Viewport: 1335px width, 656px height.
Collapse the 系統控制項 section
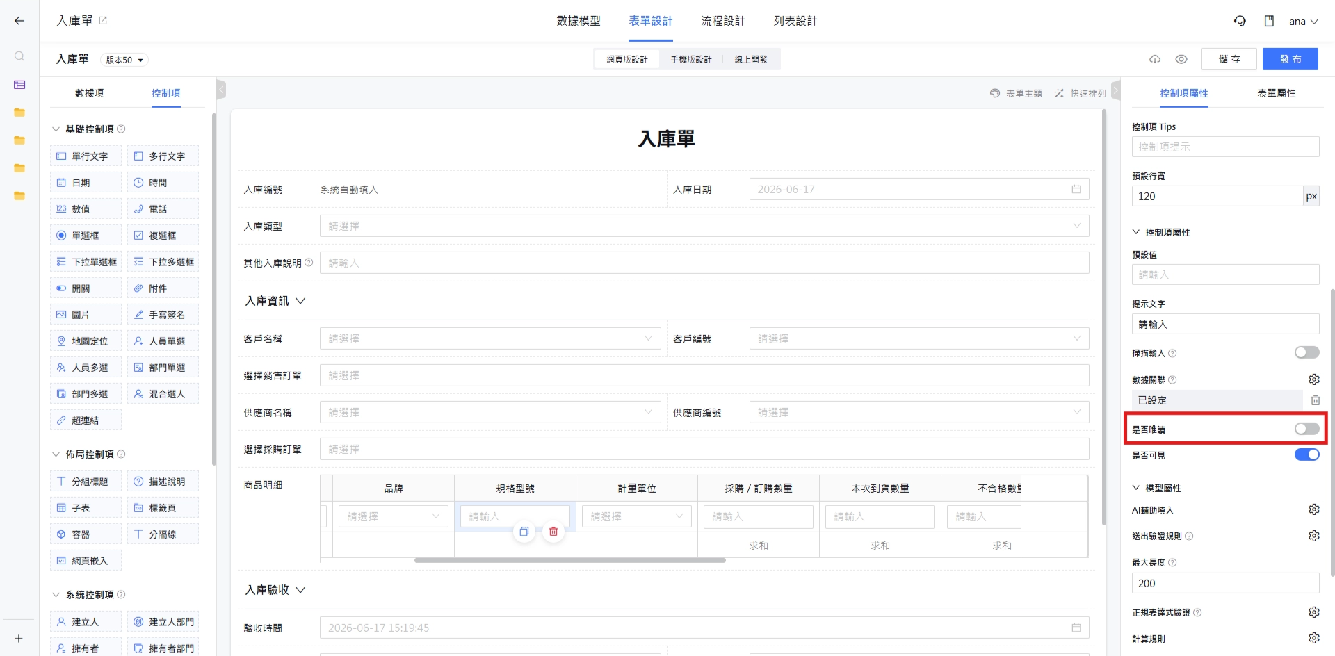56,595
